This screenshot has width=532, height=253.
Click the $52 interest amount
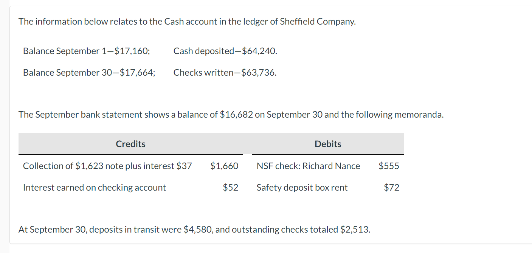[x=230, y=188]
